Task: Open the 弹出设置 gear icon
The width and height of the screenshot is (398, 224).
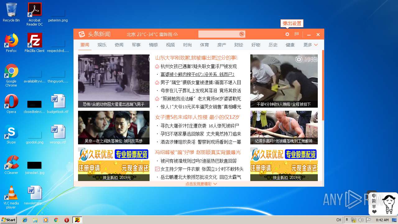Action: (287, 34)
